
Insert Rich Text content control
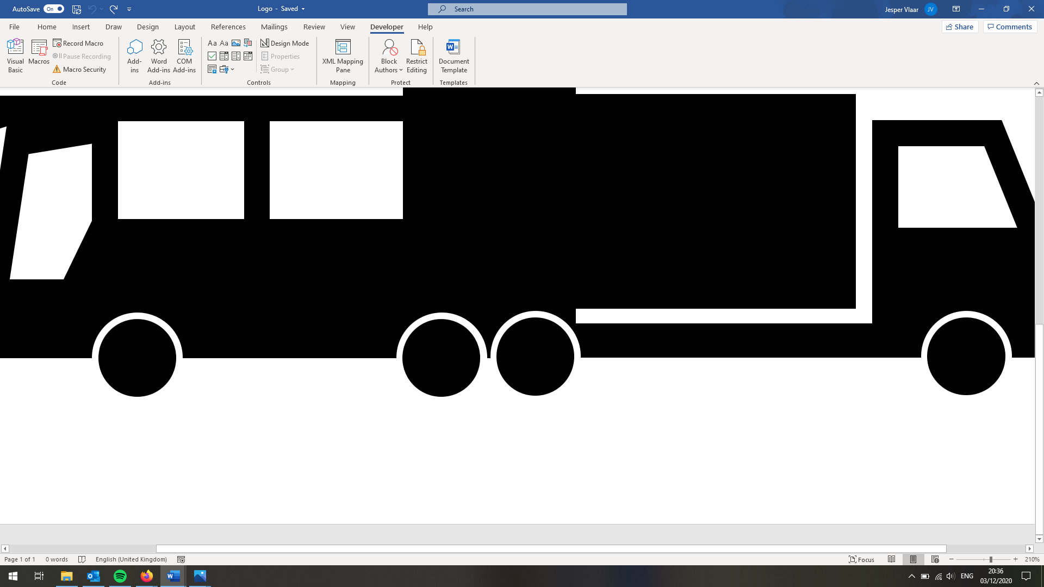tap(212, 43)
